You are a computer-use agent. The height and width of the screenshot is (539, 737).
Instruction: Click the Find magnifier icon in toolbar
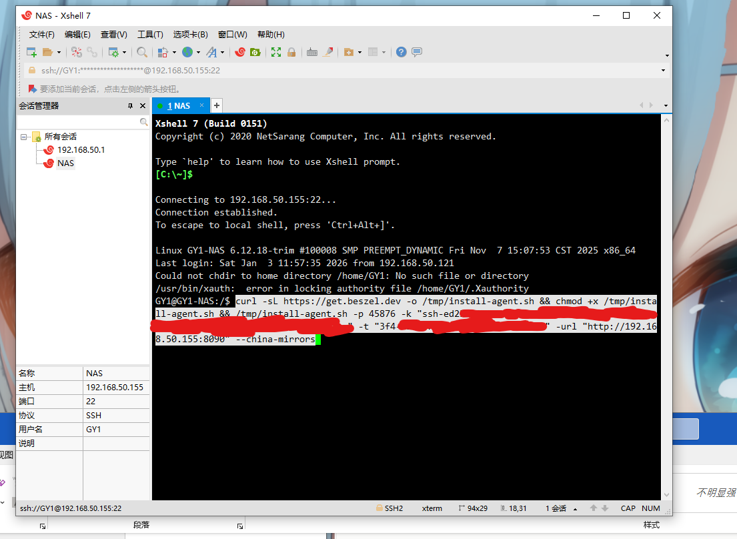[x=142, y=52]
